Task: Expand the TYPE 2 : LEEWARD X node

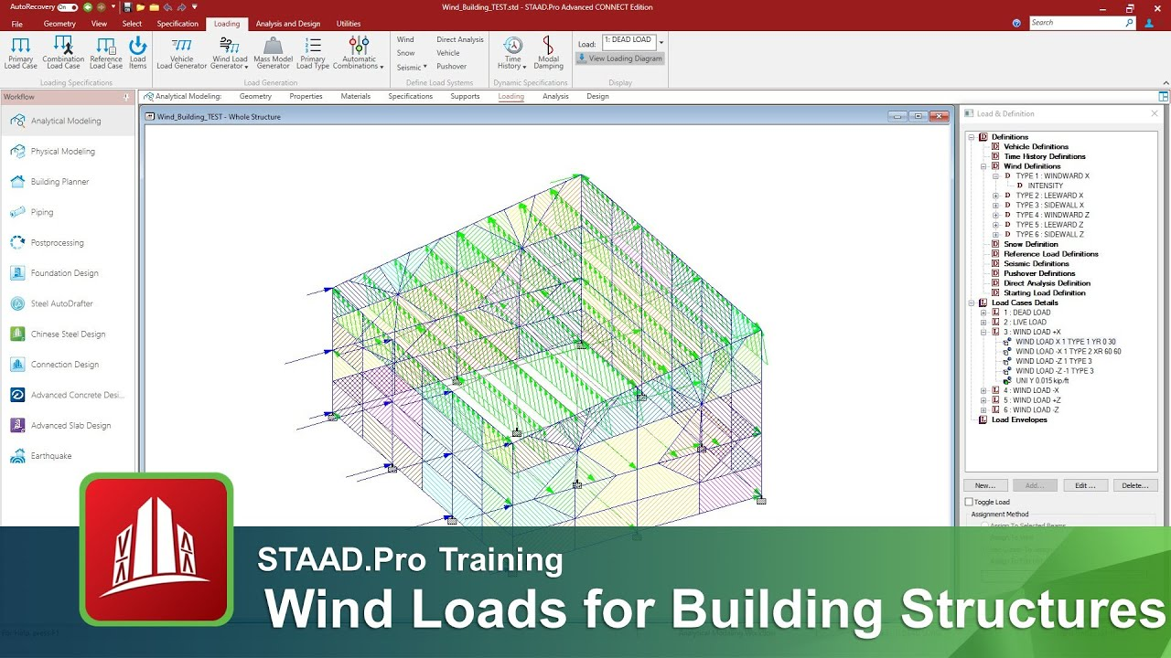Action: [x=996, y=196]
